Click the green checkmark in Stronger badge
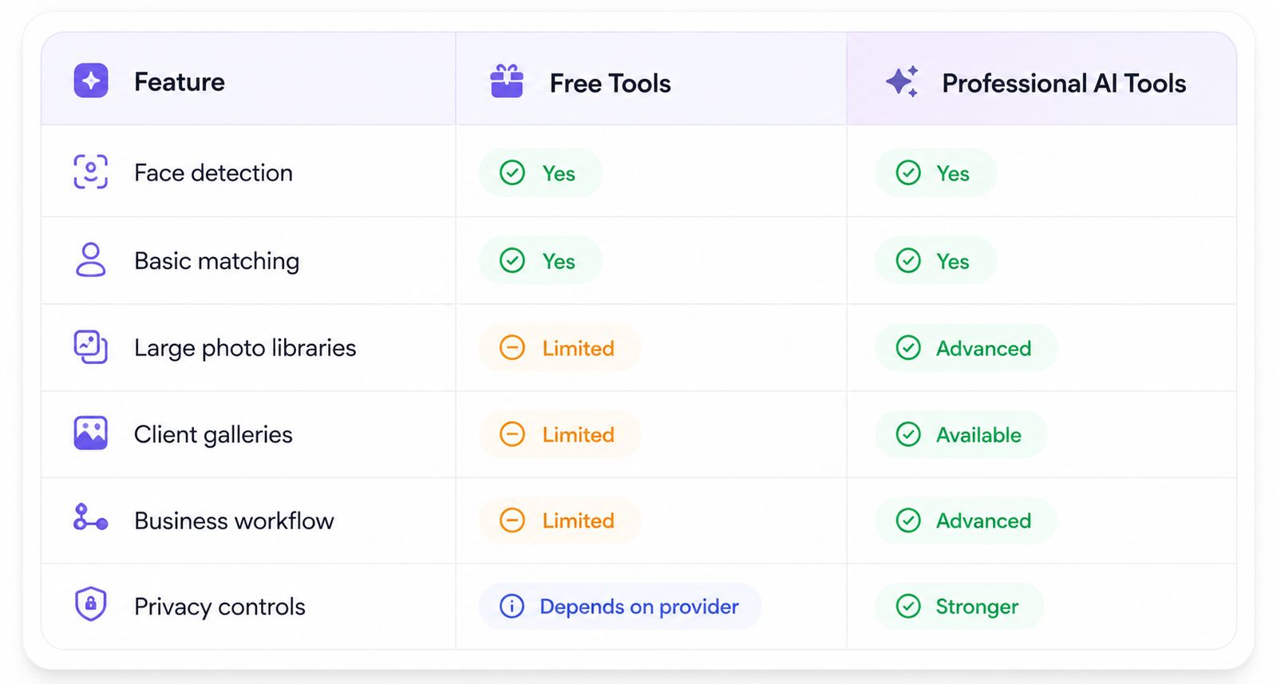 [908, 606]
